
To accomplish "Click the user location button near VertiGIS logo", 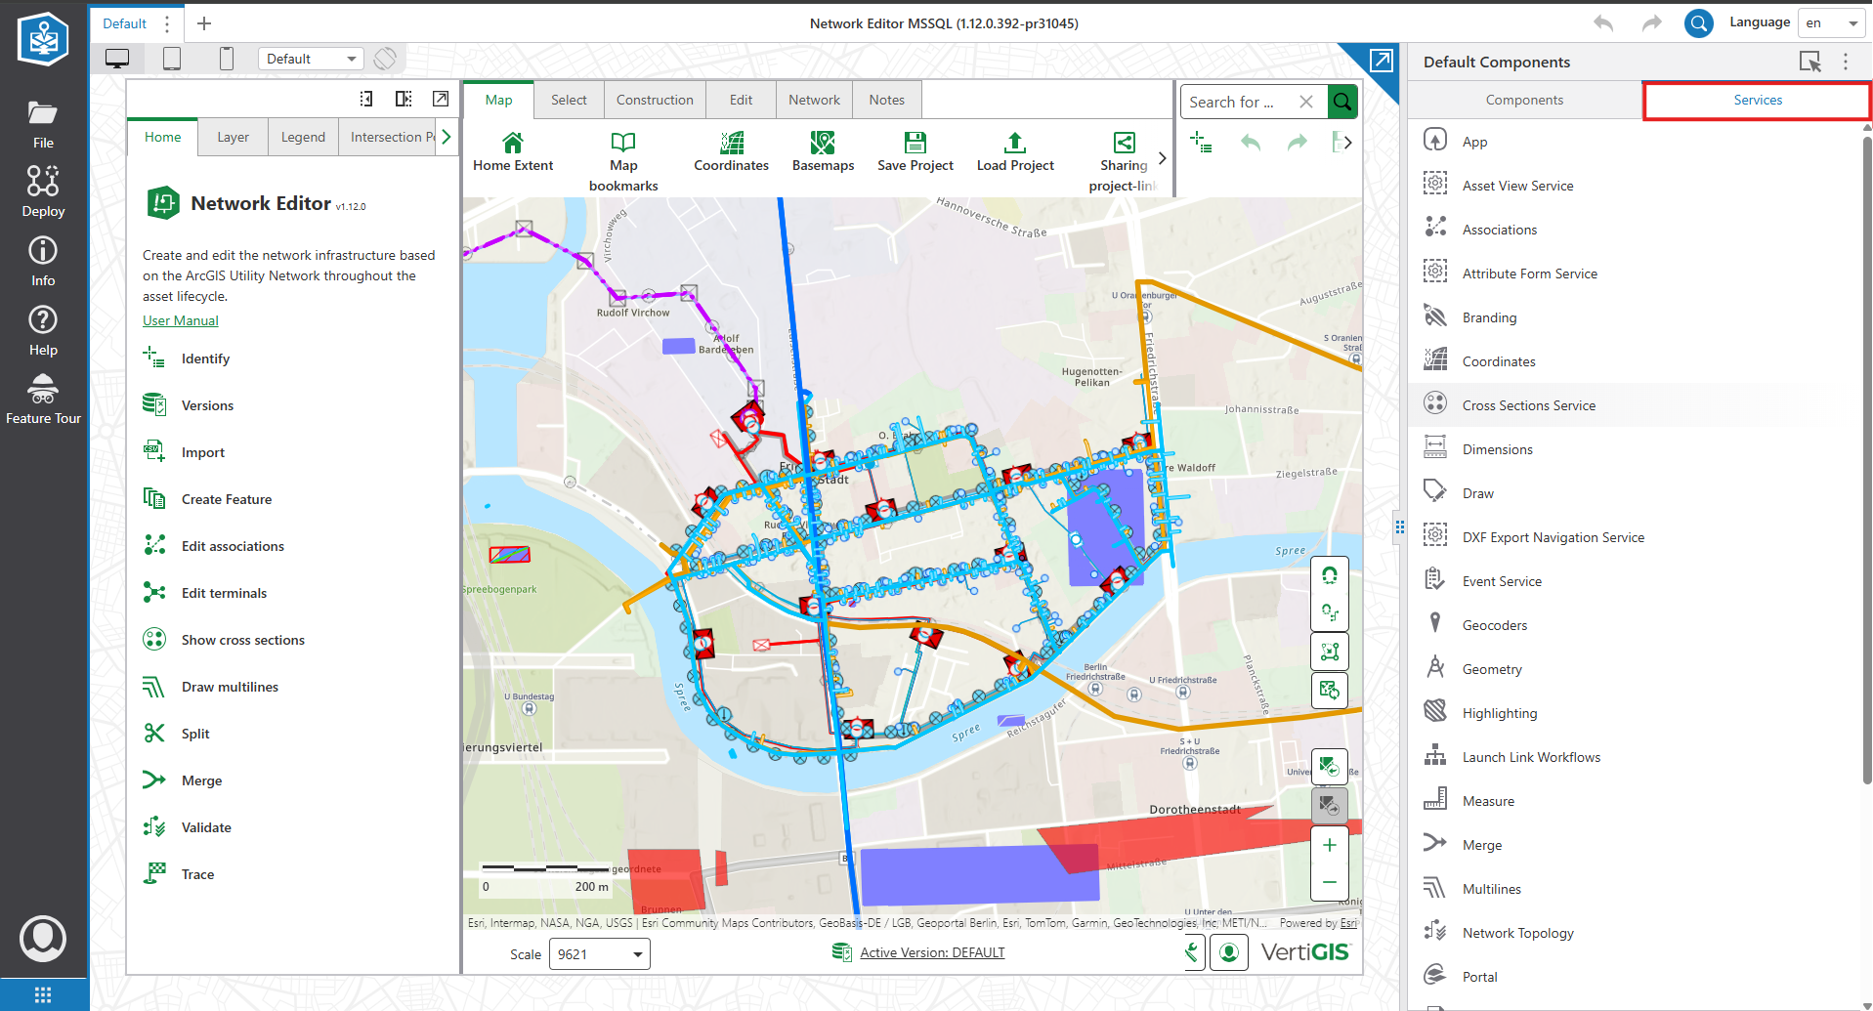I will (1229, 952).
